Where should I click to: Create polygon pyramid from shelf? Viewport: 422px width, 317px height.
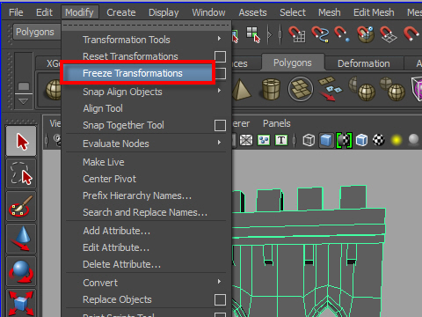click(x=242, y=89)
